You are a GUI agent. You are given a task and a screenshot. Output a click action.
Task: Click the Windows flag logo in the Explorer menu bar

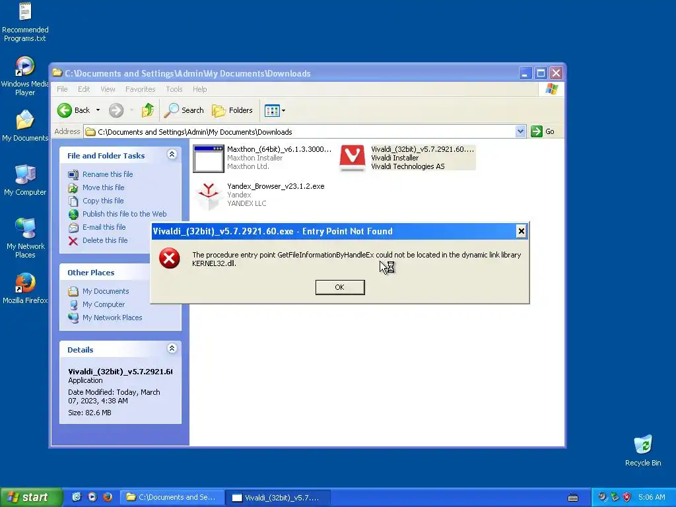(x=551, y=89)
